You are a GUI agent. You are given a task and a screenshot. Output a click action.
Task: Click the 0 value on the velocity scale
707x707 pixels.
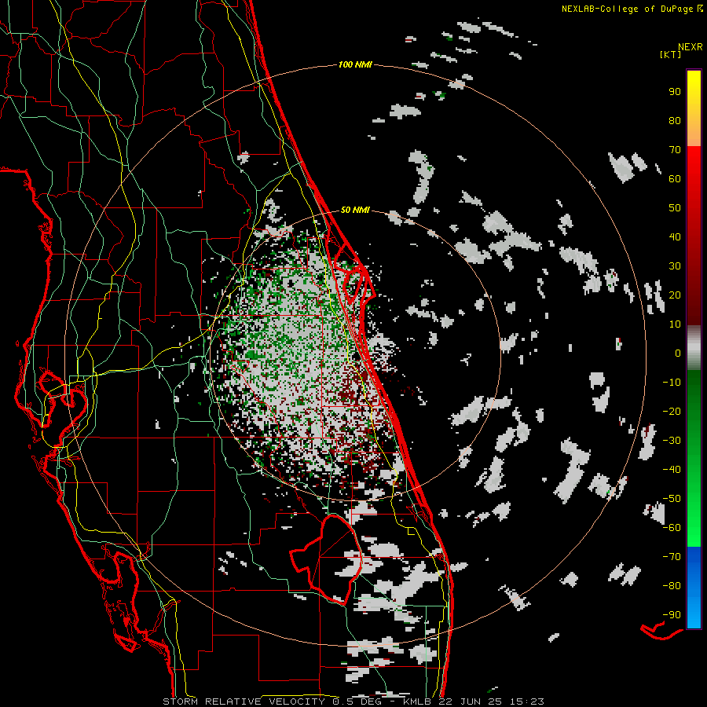[678, 353]
